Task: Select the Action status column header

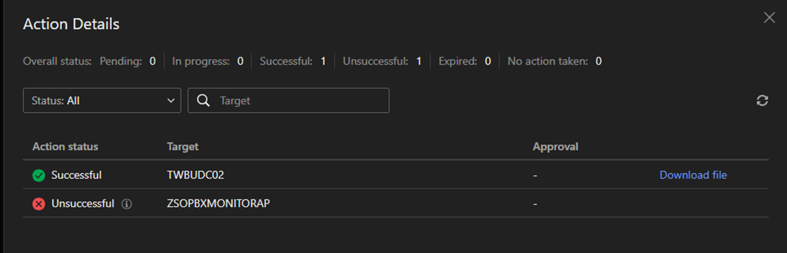Action: [65, 147]
